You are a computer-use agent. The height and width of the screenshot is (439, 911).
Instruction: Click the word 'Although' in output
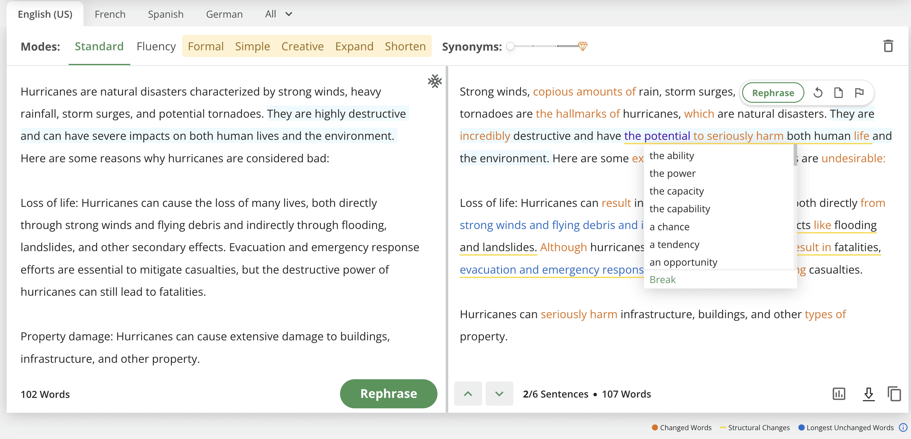coord(563,247)
